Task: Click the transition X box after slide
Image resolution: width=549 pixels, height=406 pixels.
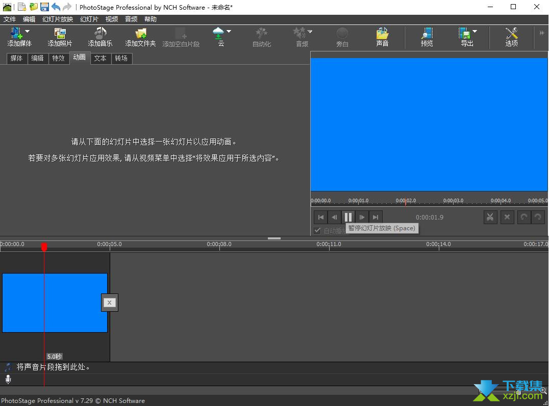Action: 110,303
